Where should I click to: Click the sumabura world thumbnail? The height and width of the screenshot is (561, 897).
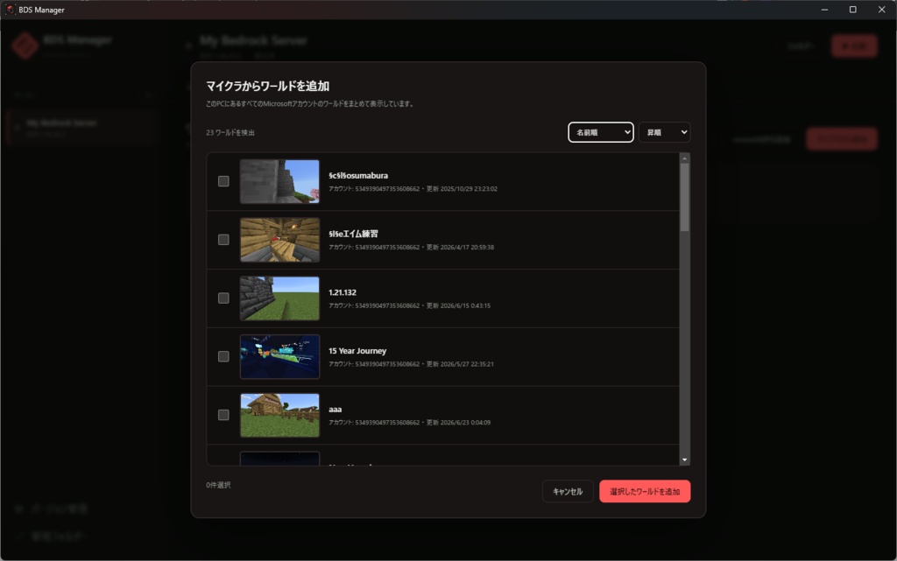pyautogui.click(x=279, y=181)
